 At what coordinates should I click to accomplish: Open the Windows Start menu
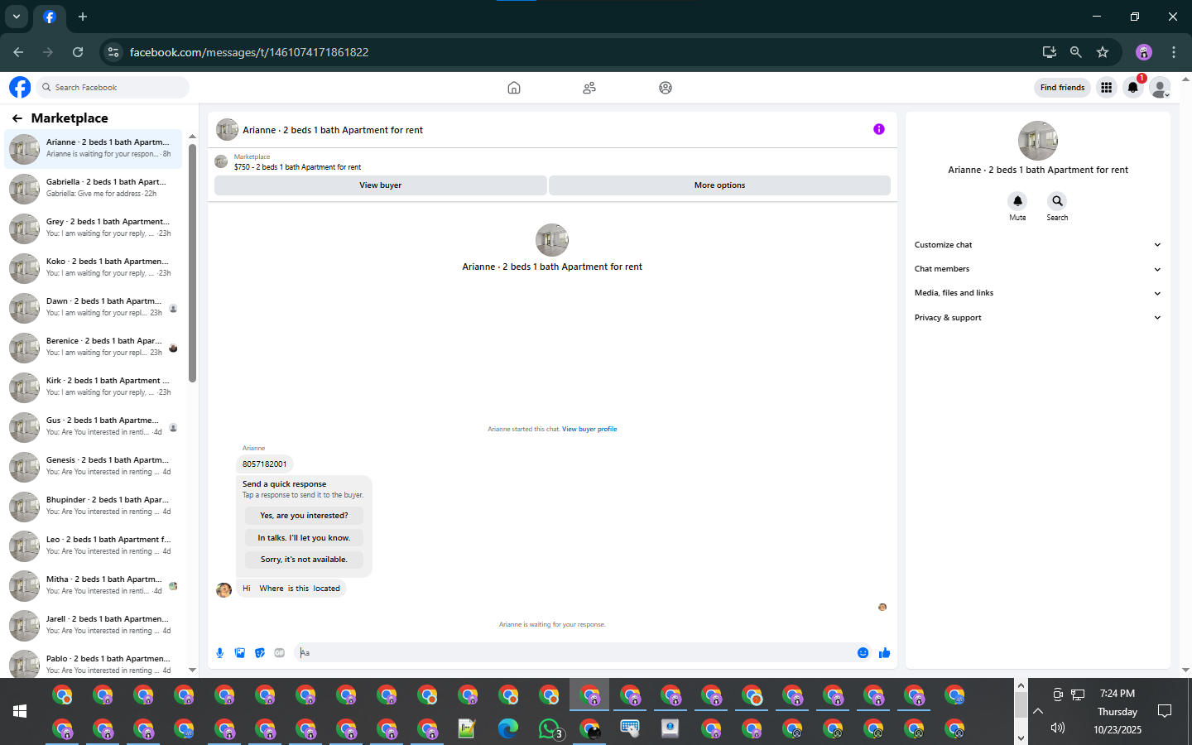20,711
